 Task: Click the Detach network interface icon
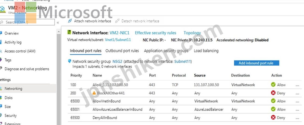pos(117,21)
